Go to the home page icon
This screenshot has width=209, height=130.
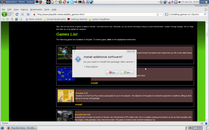pyautogui.click(x=28, y=14)
